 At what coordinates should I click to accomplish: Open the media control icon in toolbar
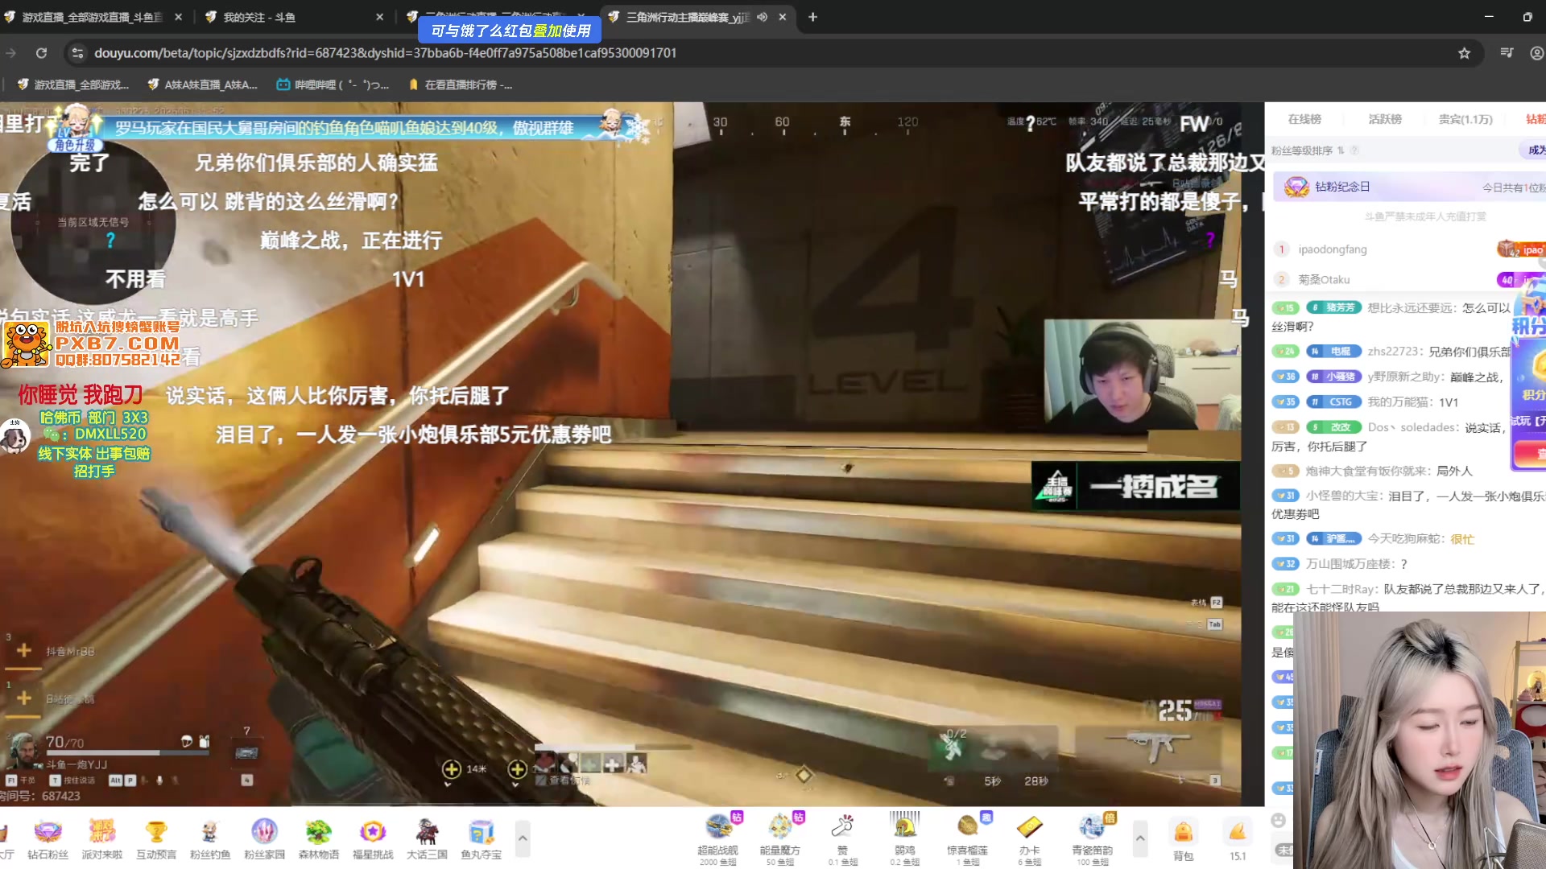(1507, 53)
